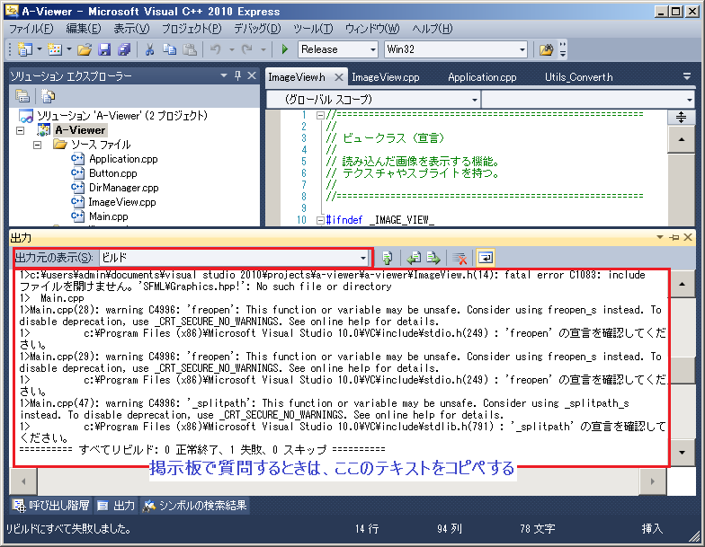705x547 pixels.
Task: Collapse the A-Viewer project node
Action: [x=21, y=131]
